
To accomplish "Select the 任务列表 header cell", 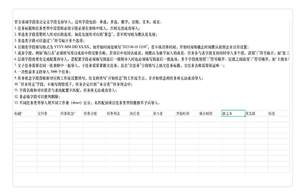I will 117,114.
